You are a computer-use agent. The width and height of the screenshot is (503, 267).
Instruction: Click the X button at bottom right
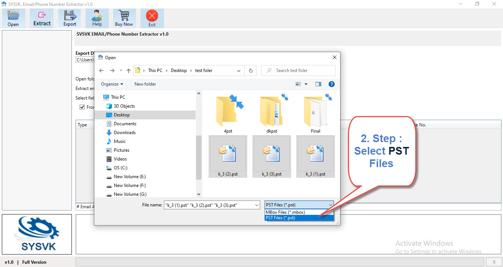tap(494, 262)
